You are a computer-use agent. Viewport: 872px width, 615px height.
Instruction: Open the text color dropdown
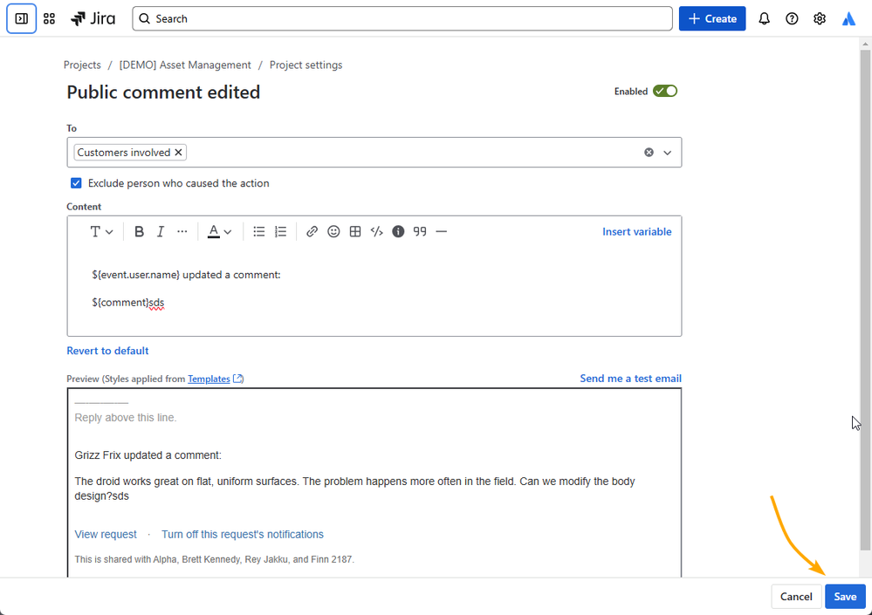click(219, 232)
